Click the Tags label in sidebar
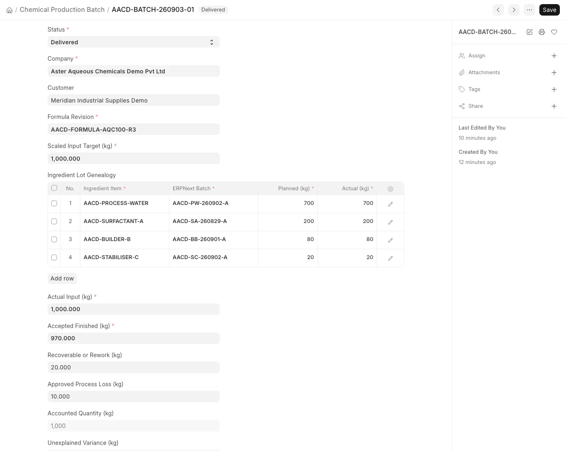 (474, 89)
